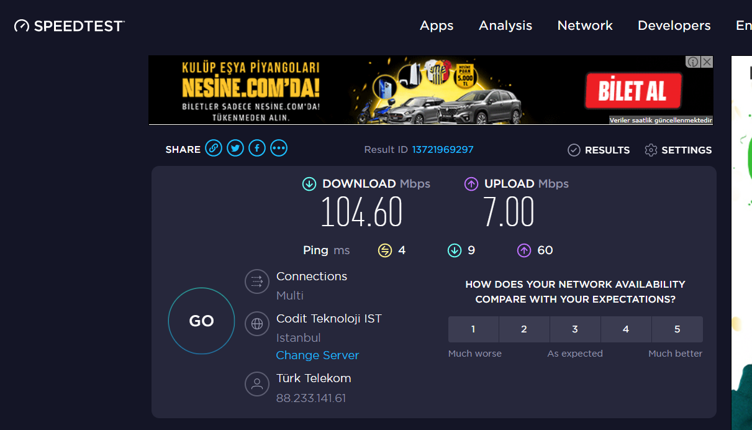Click the purple upload latency icon
The image size is (752, 430).
click(x=524, y=250)
